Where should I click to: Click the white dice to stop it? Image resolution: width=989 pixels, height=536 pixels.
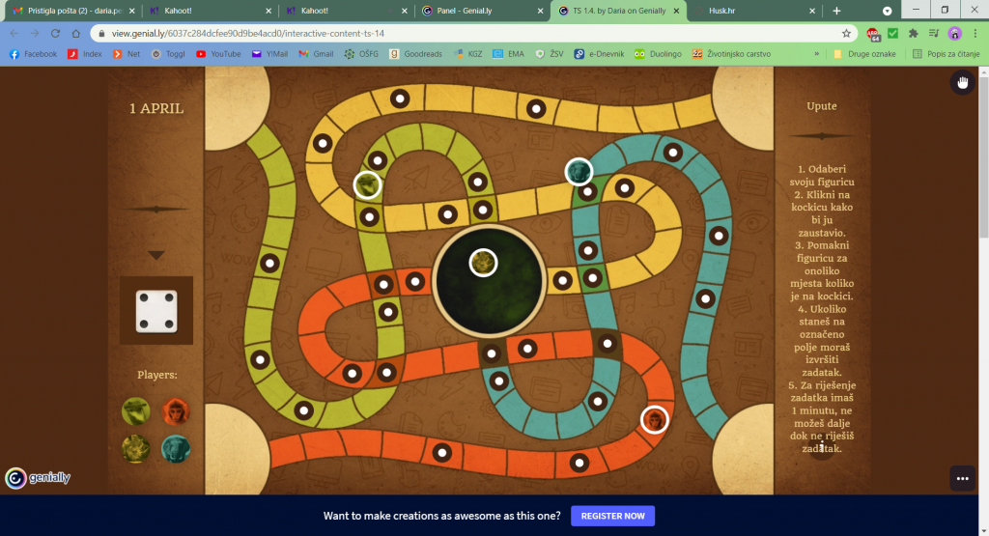[x=155, y=310]
